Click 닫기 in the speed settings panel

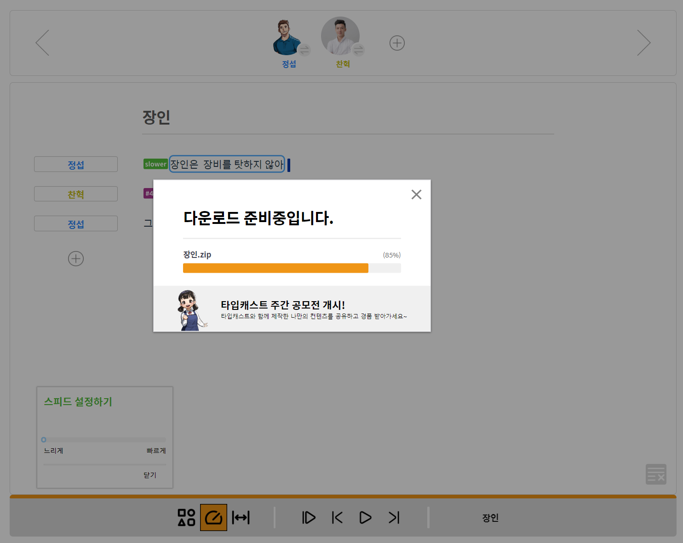tap(150, 475)
